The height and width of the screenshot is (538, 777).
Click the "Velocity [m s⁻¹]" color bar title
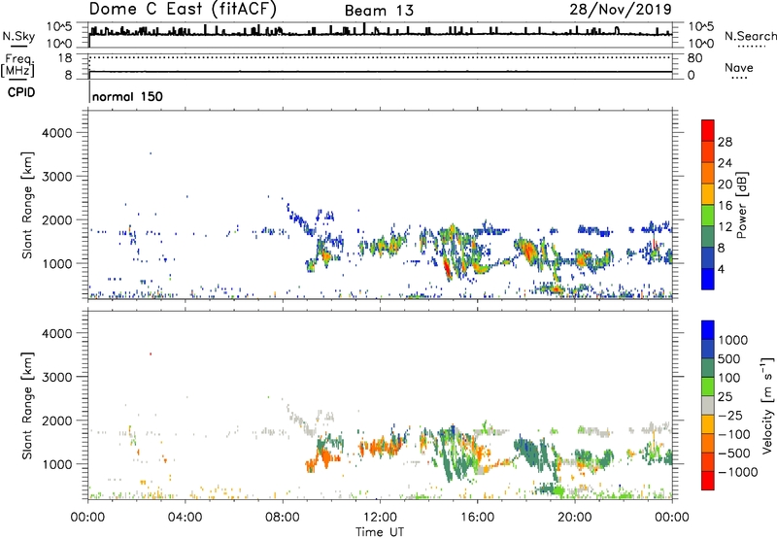[767, 405]
